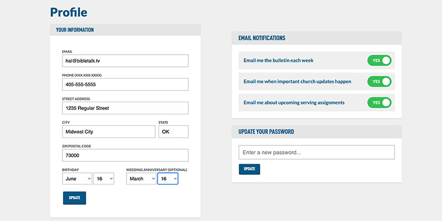Click into the Phone number field
This screenshot has height=221, width=442.
(125, 85)
